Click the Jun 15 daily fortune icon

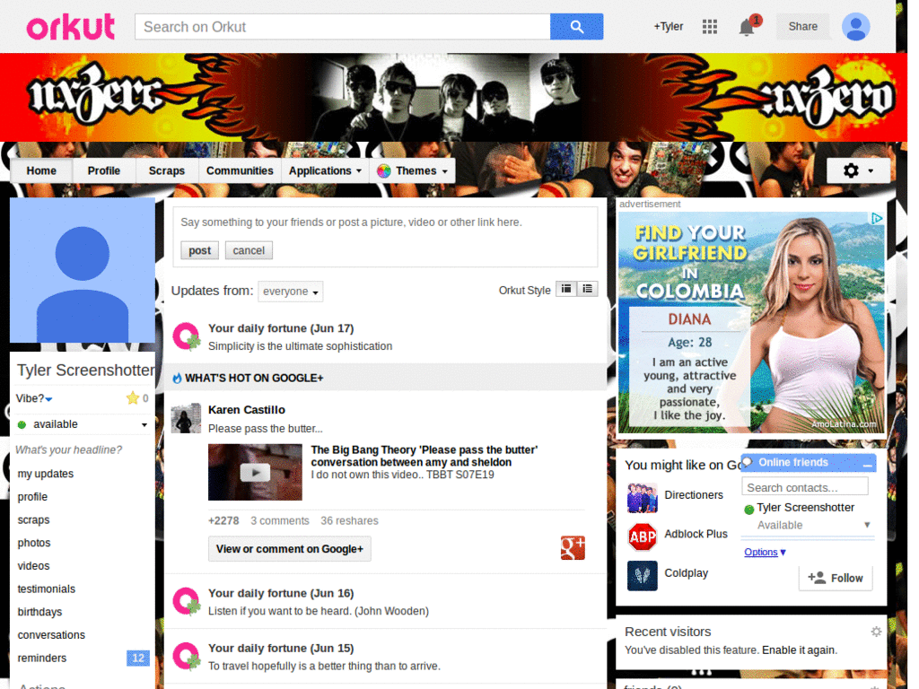pos(187,656)
